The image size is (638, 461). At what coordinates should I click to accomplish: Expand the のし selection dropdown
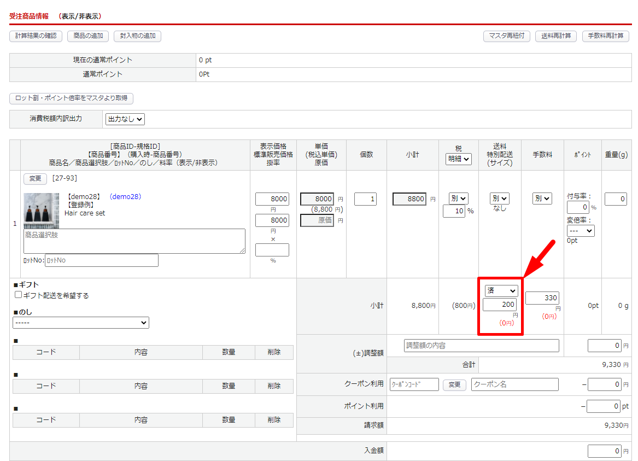(81, 323)
